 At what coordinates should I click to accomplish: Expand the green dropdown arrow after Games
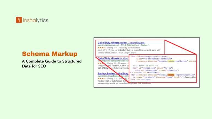click(149, 45)
